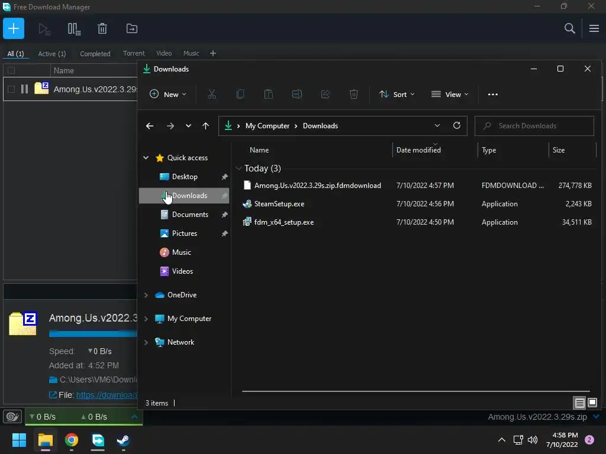Click the Delete icon in Explorer toolbar
The height and width of the screenshot is (454, 606).
coord(354,94)
